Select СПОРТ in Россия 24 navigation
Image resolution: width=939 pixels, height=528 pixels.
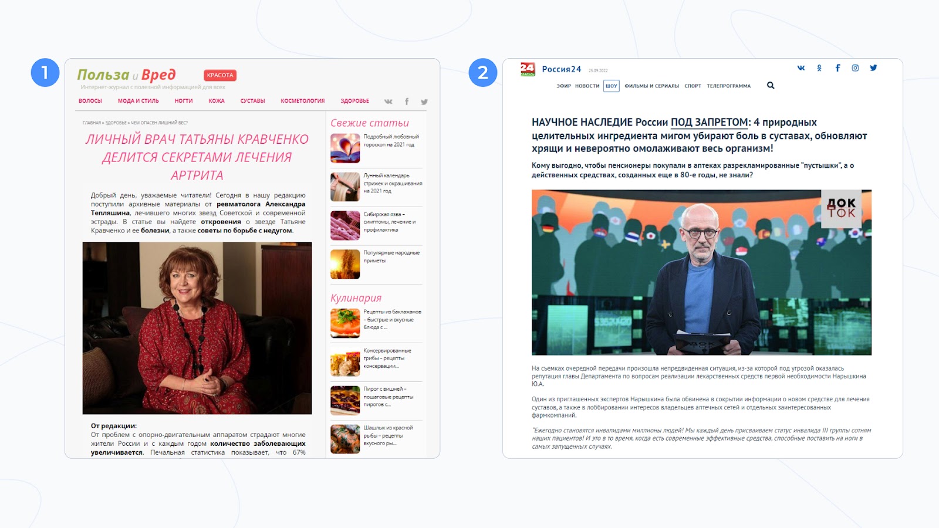click(x=693, y=86)
